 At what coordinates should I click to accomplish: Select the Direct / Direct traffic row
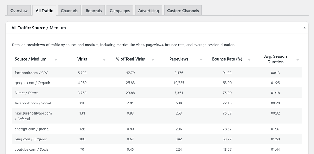(x=26, y=93)
